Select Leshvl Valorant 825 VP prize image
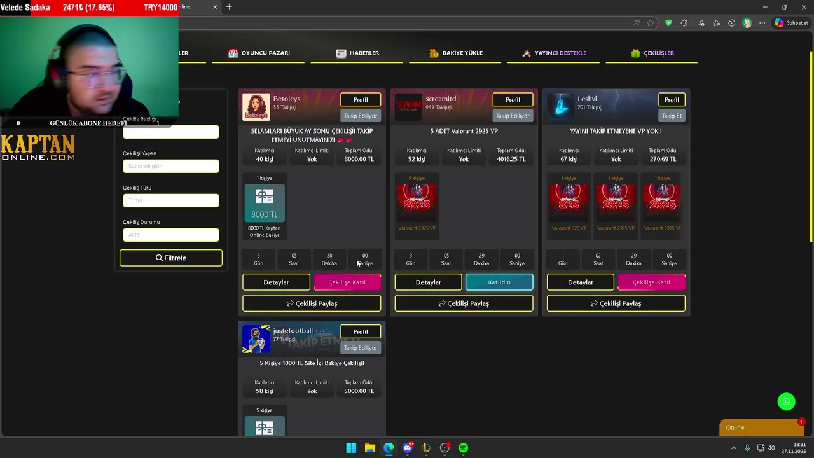Viewport: 814px width, 458px height. (x=569, y=203)
